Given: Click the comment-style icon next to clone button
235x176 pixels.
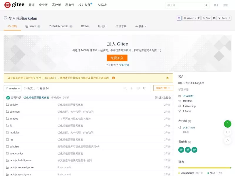Looking at the screenshot, I should point(145,88).
